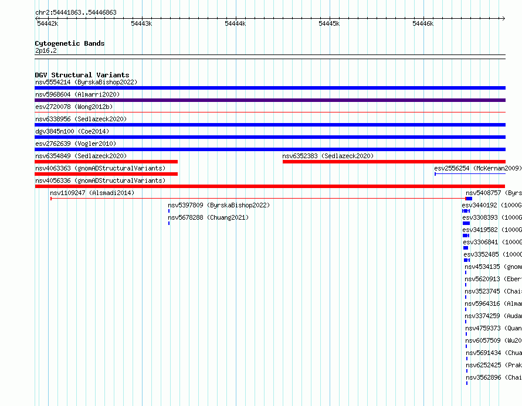Image resolution: width=522 pixels, height=406 pixels.
Task: Click nsv3562896 variant label
Action: coord(494,377)
